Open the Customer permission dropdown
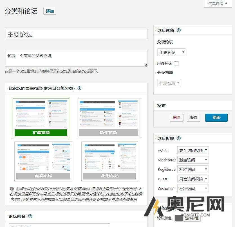Image resolution: width=235 pixels, height=227 pixels. coord(193,188)
